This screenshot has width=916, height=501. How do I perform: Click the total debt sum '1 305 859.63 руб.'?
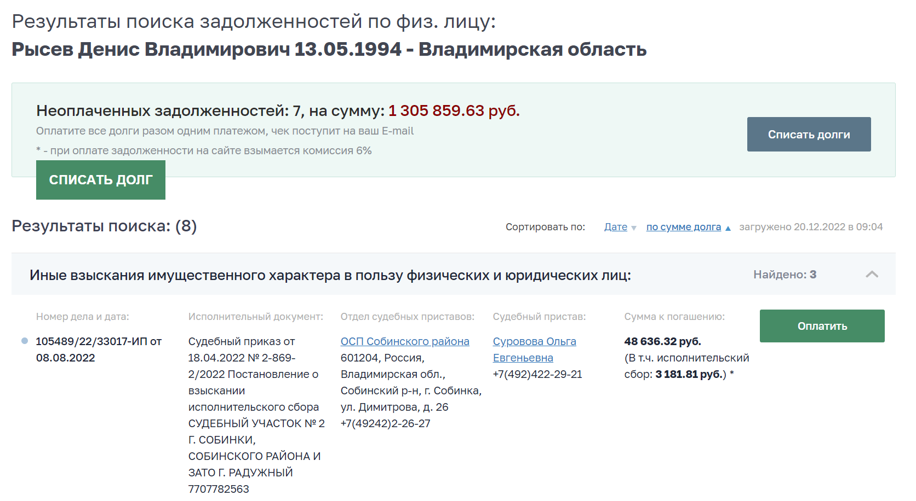coord(454,111)
